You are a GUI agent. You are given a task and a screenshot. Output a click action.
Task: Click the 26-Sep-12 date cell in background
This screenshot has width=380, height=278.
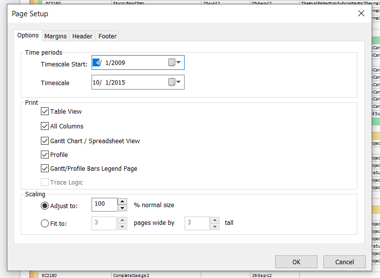click(275, 276)
